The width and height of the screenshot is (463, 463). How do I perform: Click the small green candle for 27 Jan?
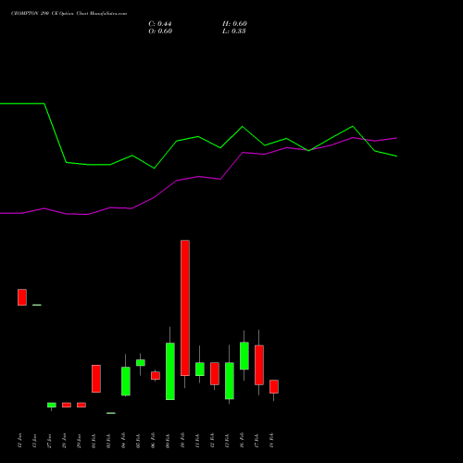pyautogui.click(x=52, y=405)
